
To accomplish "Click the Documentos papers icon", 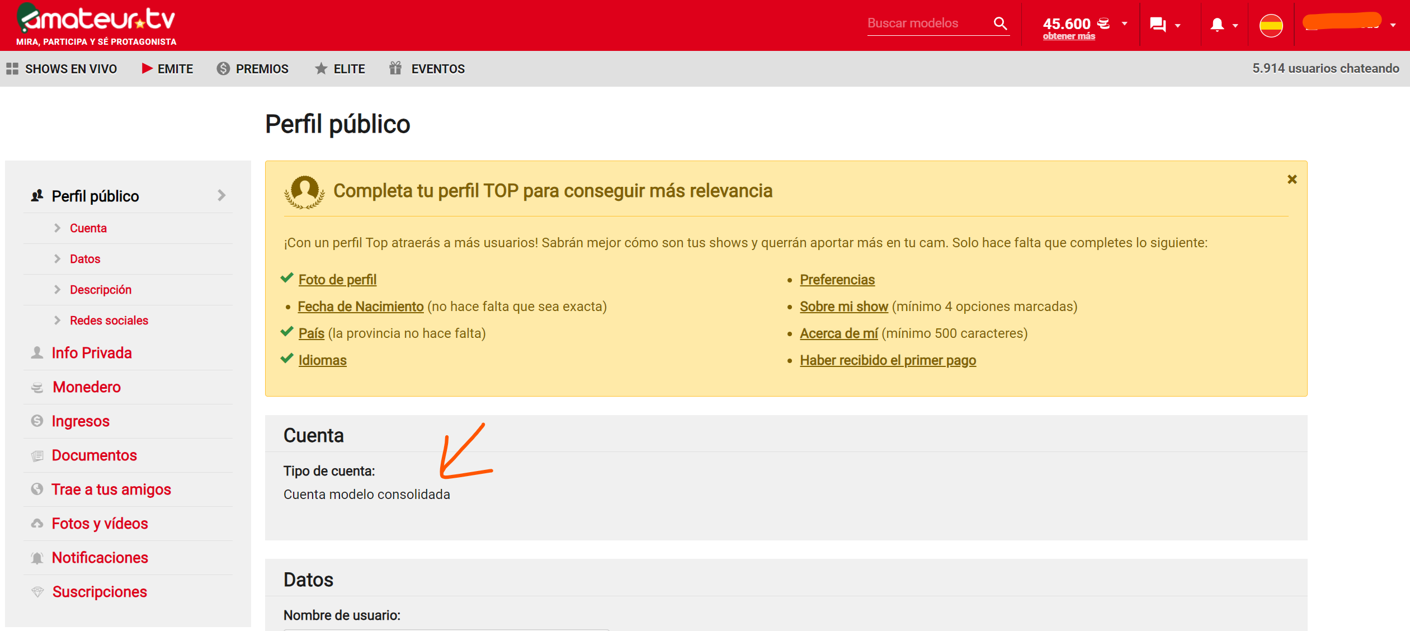I will (x=37, y=455).
